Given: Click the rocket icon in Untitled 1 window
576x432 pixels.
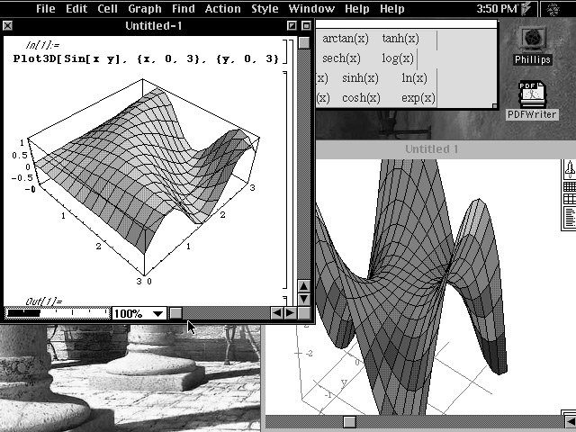Looking at the screenshot, I should (x=570, y=169).
